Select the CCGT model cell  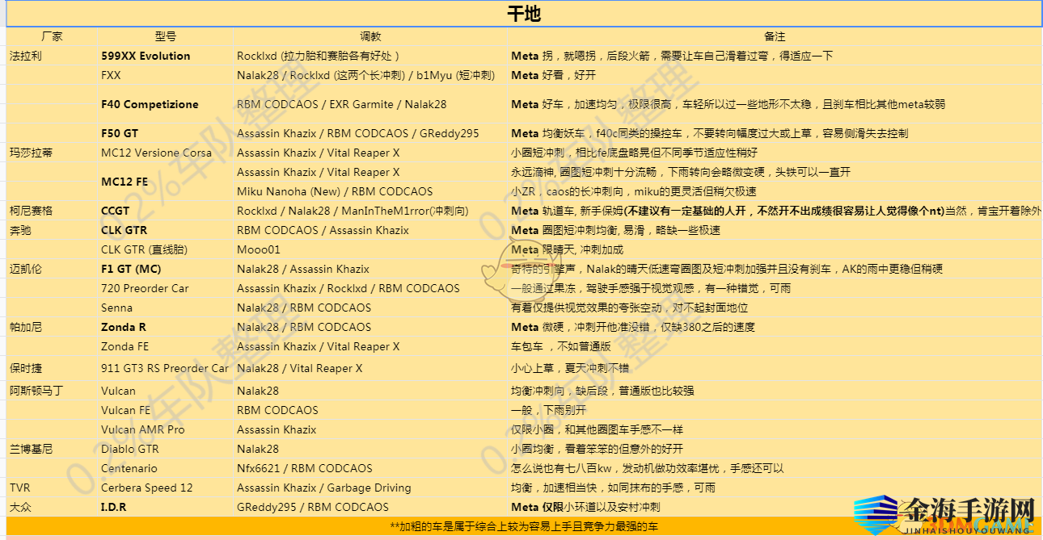tap(166, 211)
